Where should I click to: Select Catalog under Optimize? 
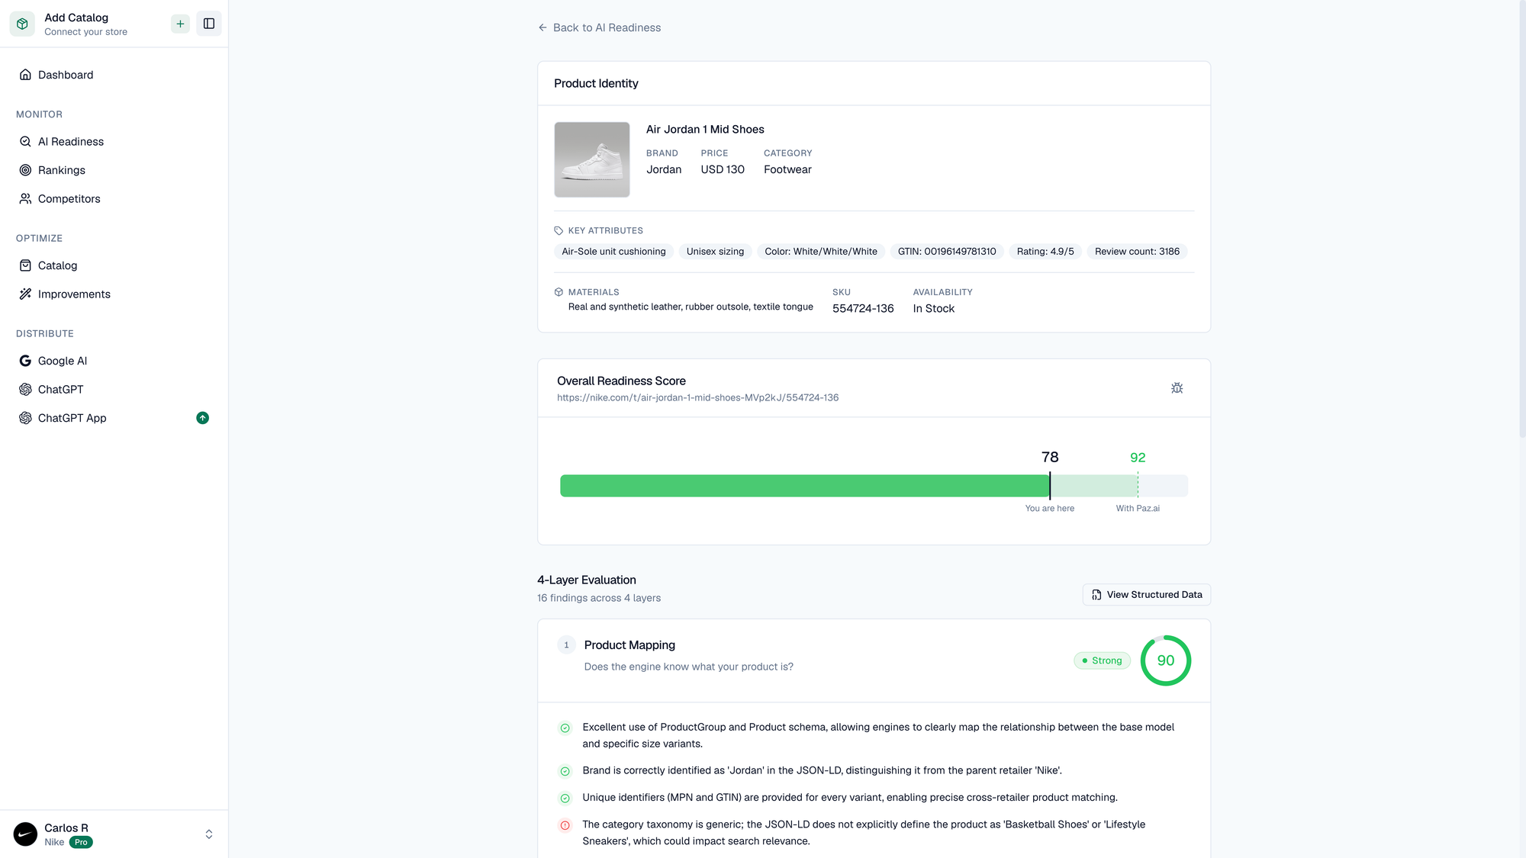pyautogui.click(x=114, y=265)
